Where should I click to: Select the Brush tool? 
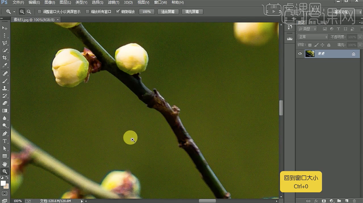pyautogui.click(x=4, y=81)
